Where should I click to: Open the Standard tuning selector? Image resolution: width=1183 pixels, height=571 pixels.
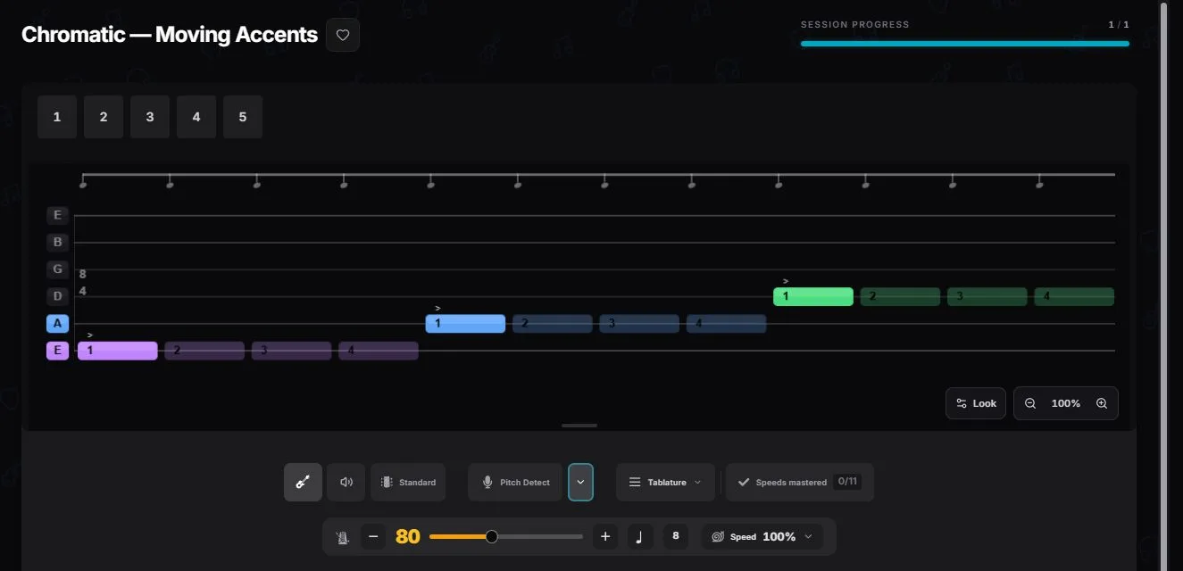click(x=408, y=482)
